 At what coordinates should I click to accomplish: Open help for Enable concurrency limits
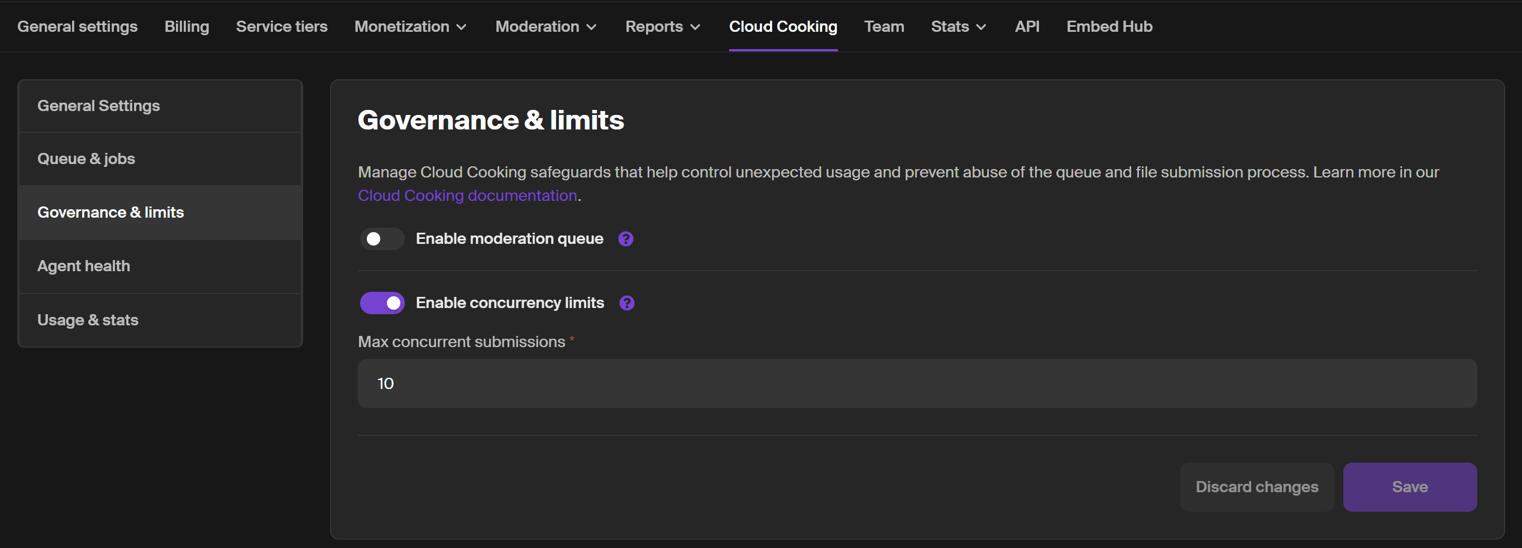tap(627, 303)
